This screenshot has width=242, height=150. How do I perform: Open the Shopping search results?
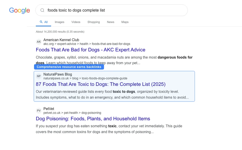[x=94, y=22]
